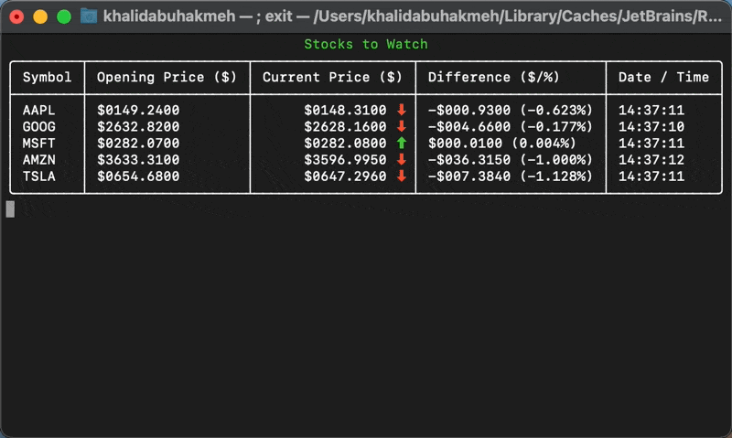This screenshot has width=732, height=438.
Task: Click the 'Date / Time' column header
Action: coord(664,77)
